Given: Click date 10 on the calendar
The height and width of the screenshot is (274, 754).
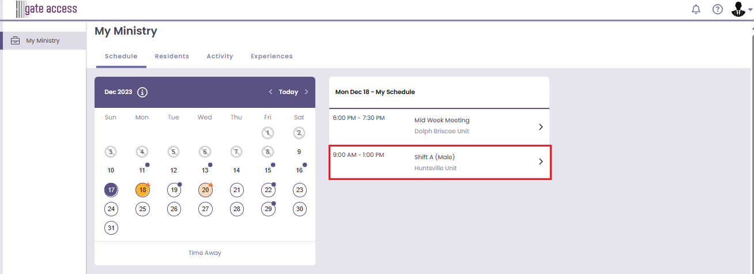Looking at the screenshot, I should 111,171.
